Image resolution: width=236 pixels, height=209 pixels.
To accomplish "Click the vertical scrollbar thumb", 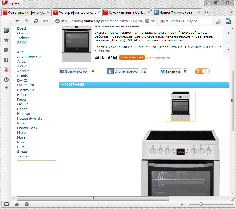I will [232, 101].
